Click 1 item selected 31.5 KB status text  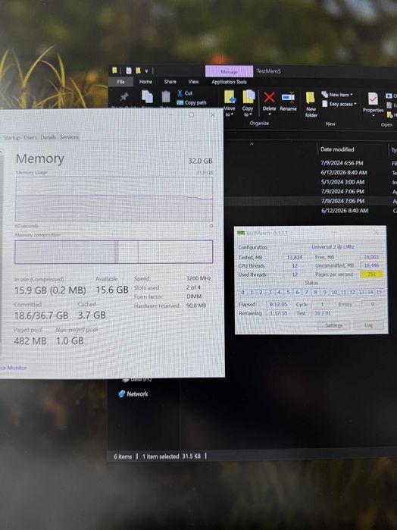(x=171, y=456)
